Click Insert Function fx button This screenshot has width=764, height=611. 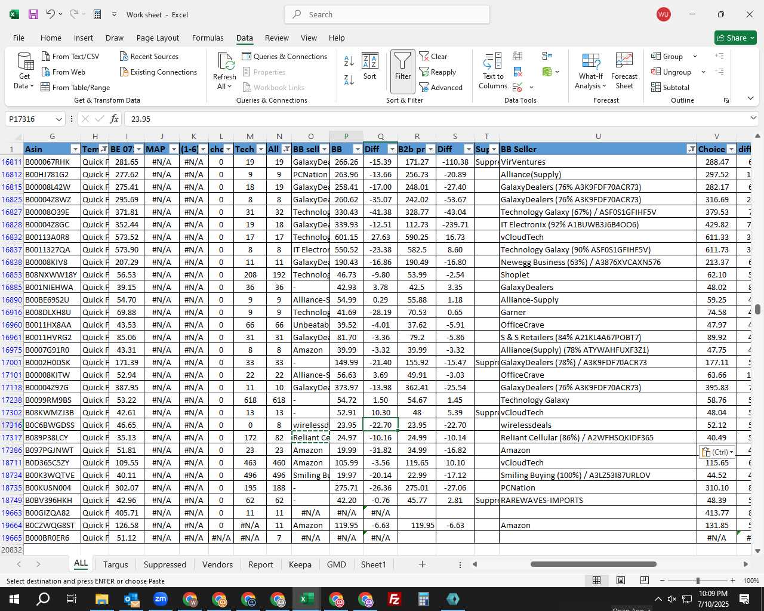tap(114, 119)
